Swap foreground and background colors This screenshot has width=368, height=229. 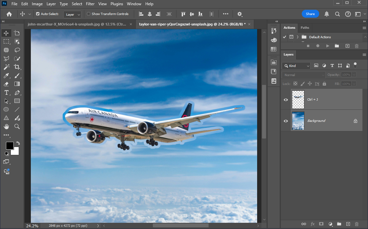(18, 143)
